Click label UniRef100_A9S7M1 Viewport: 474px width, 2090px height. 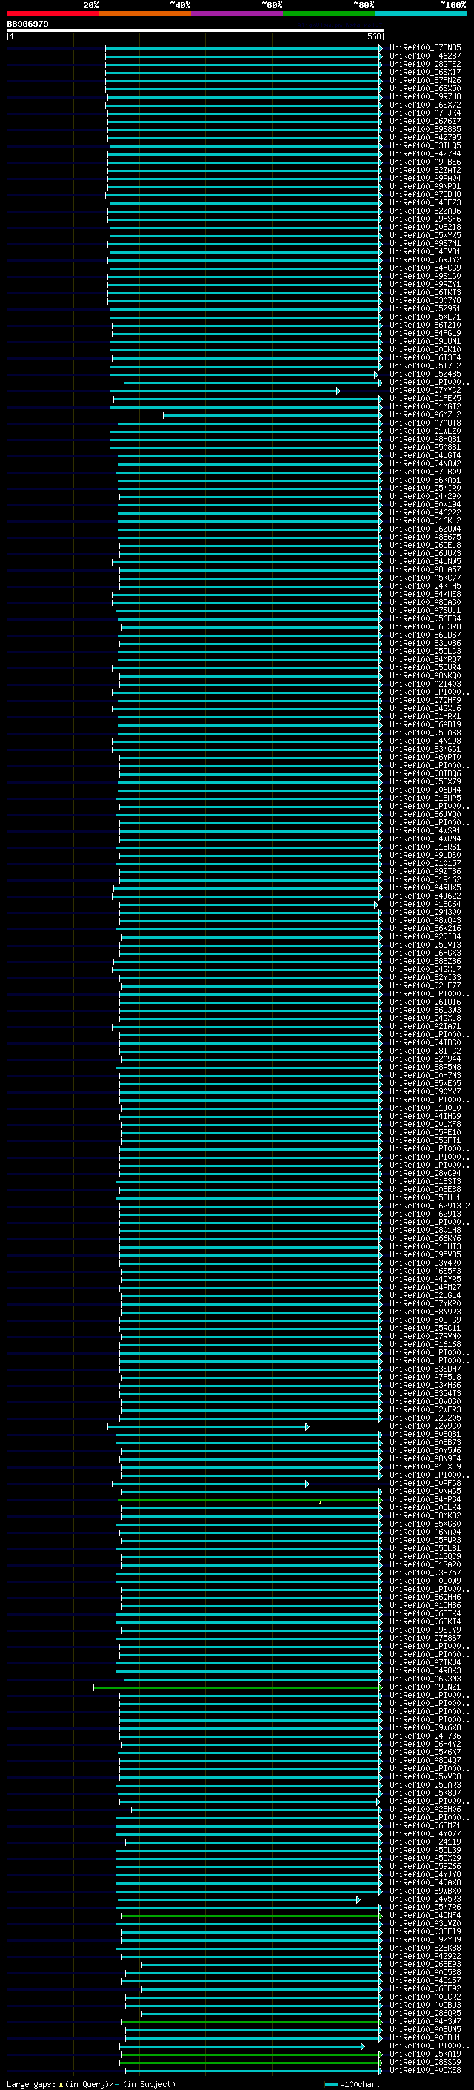[x=425, y=243]
